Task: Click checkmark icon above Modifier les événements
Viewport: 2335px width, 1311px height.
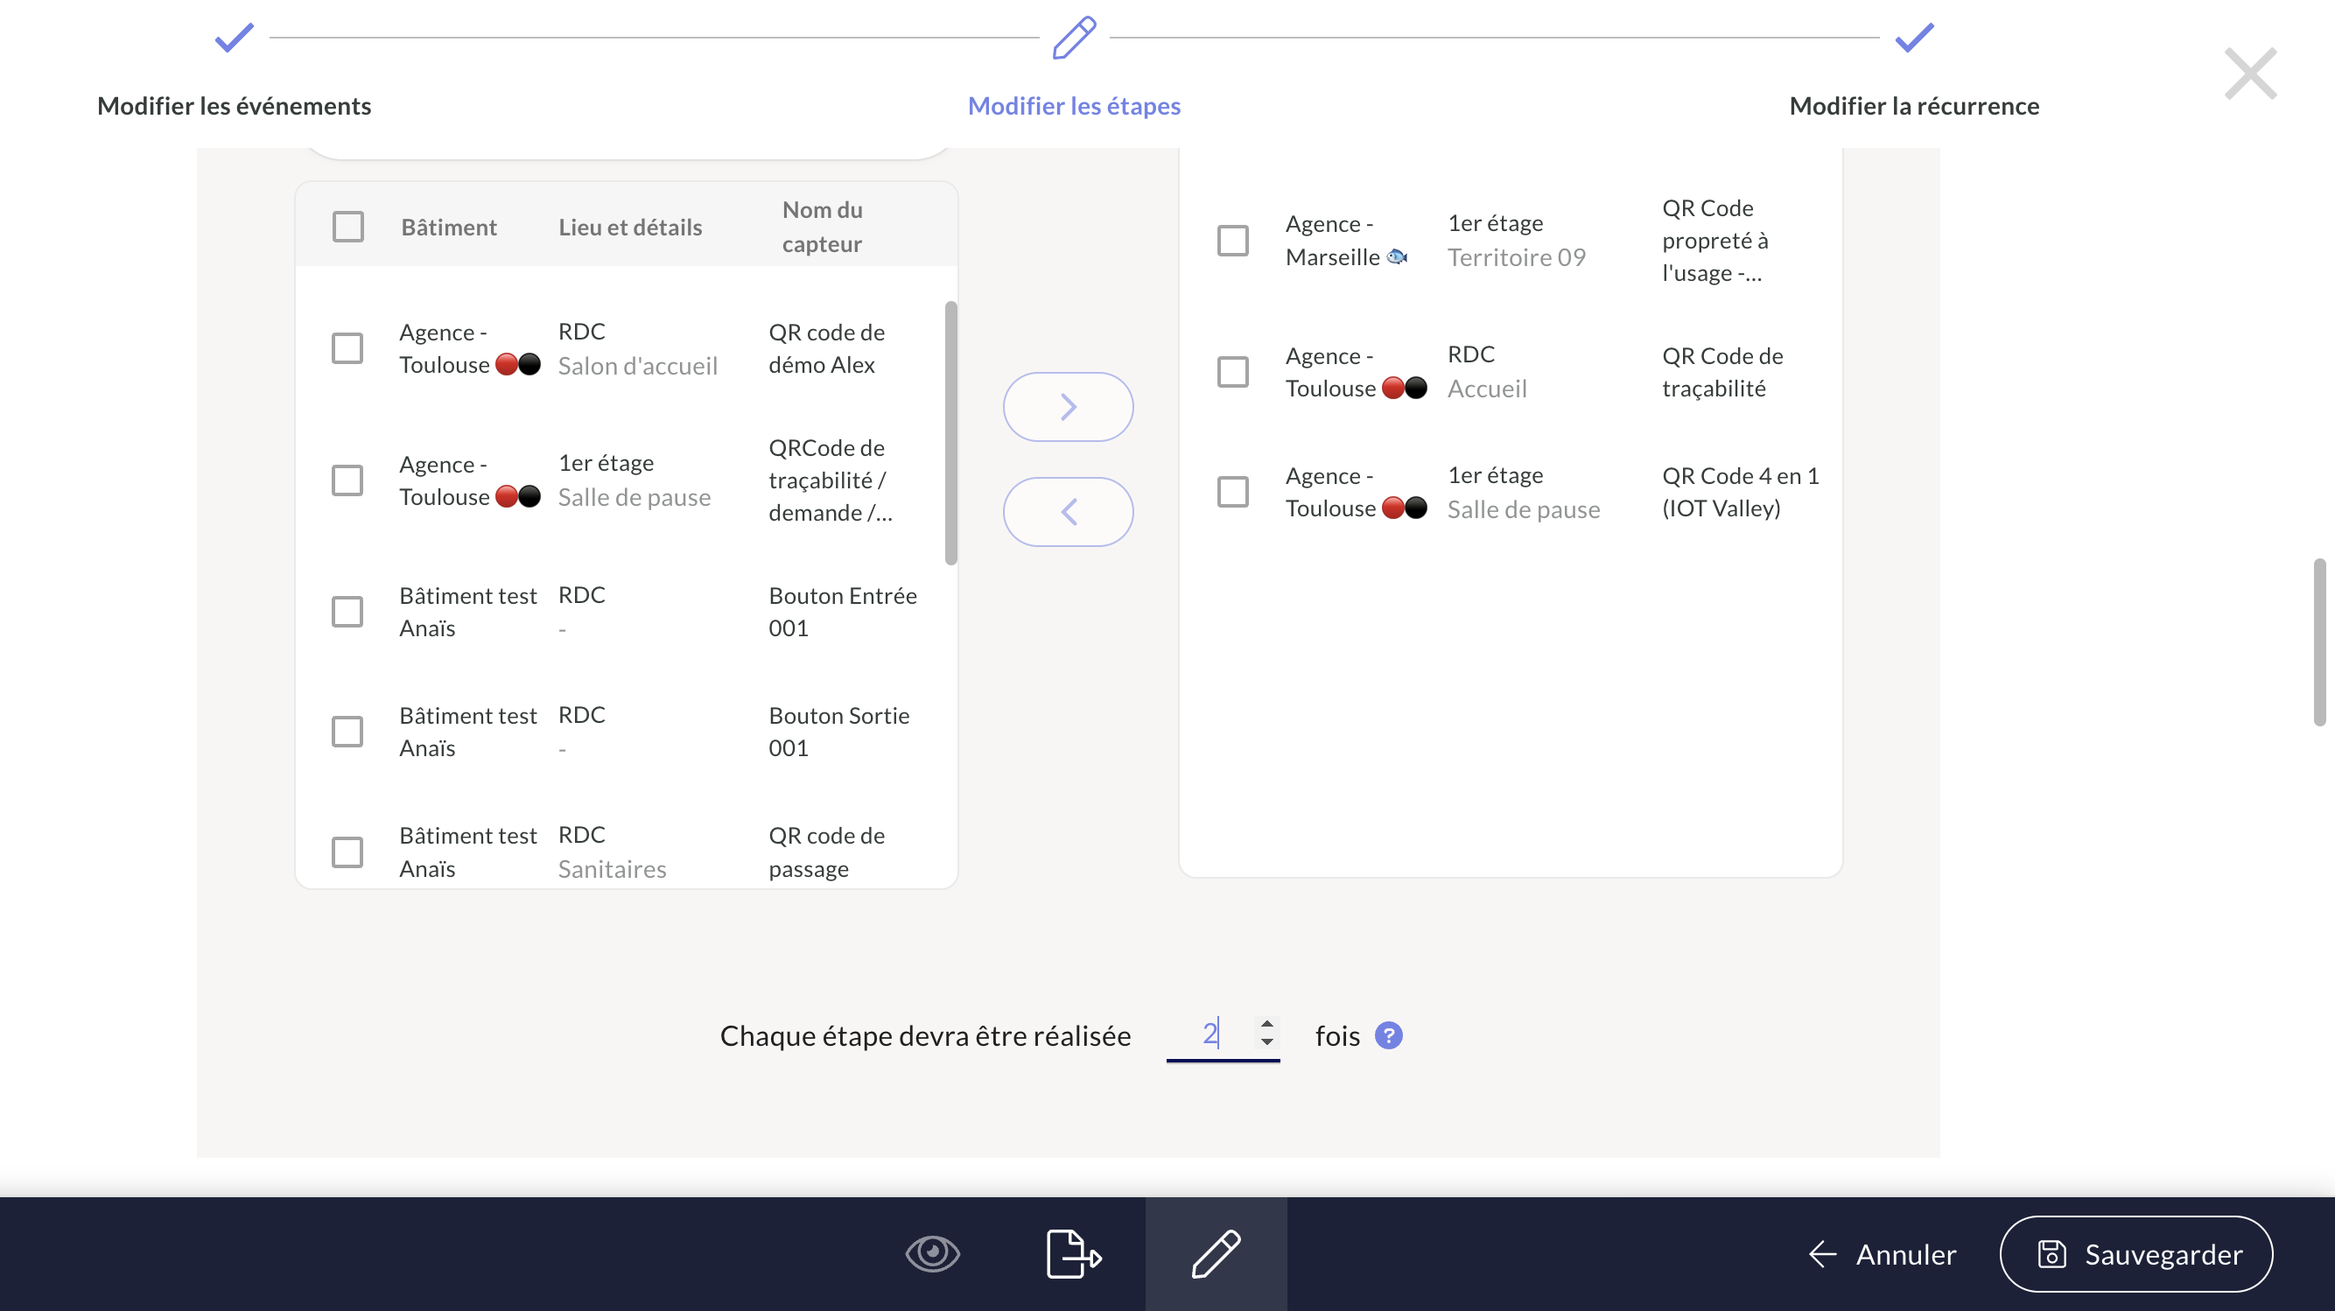Action: tap(234, 37)
